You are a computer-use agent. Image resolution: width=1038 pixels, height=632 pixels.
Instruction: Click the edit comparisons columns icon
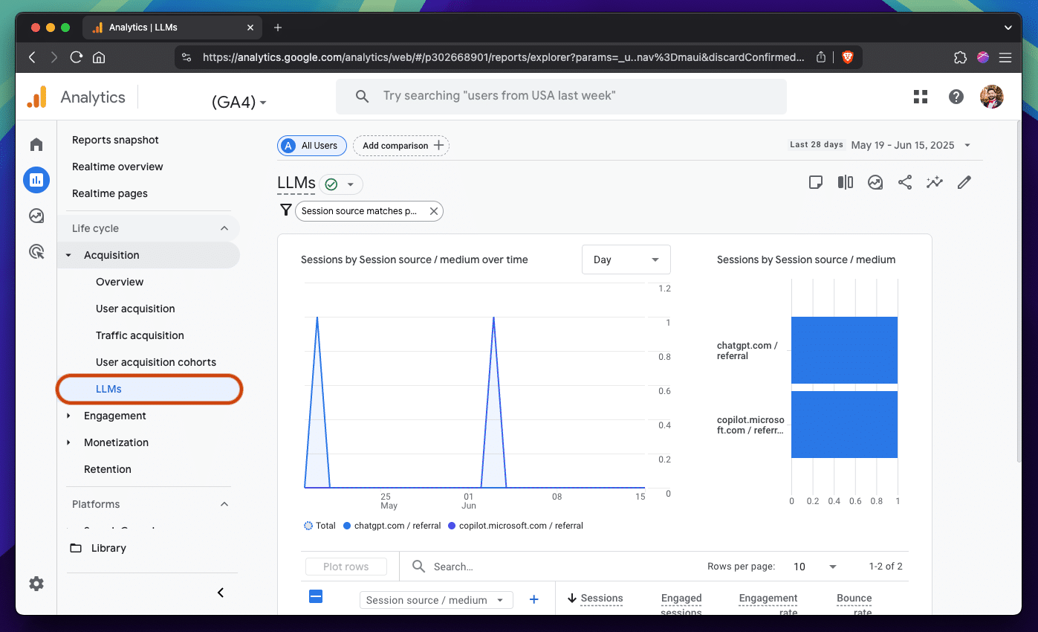pos(846,182)
